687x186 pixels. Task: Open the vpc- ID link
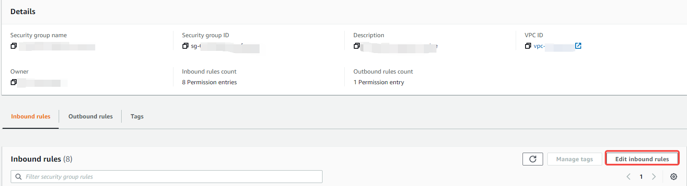[x=539, y=46]
